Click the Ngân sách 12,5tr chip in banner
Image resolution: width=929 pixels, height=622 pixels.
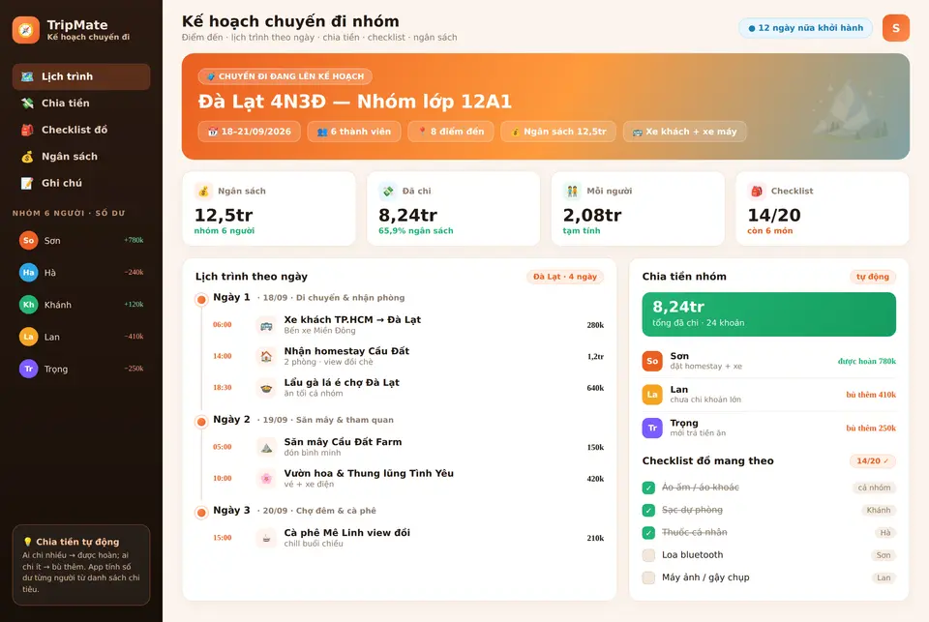(x=558, y=132)
